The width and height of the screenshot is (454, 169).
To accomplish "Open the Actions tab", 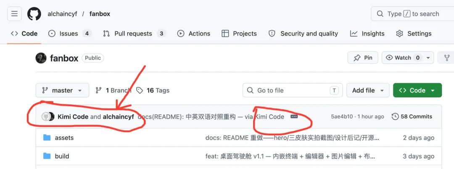I will pos(194,34).
